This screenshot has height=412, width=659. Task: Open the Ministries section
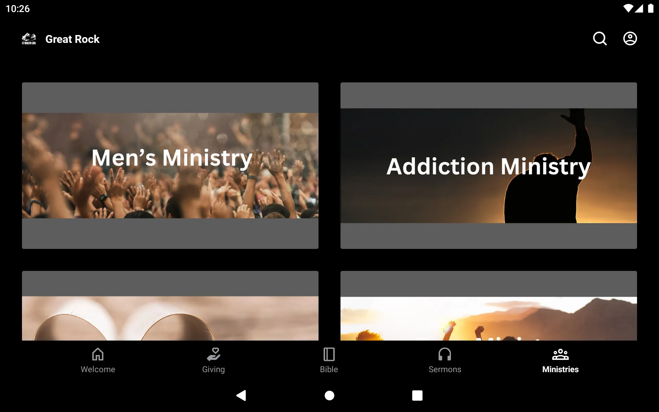point(560,360)
